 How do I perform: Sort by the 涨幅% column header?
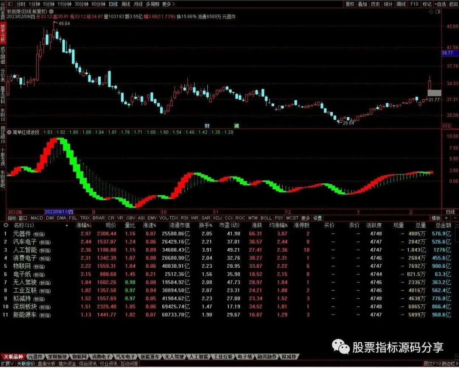(x=83, y=225)
